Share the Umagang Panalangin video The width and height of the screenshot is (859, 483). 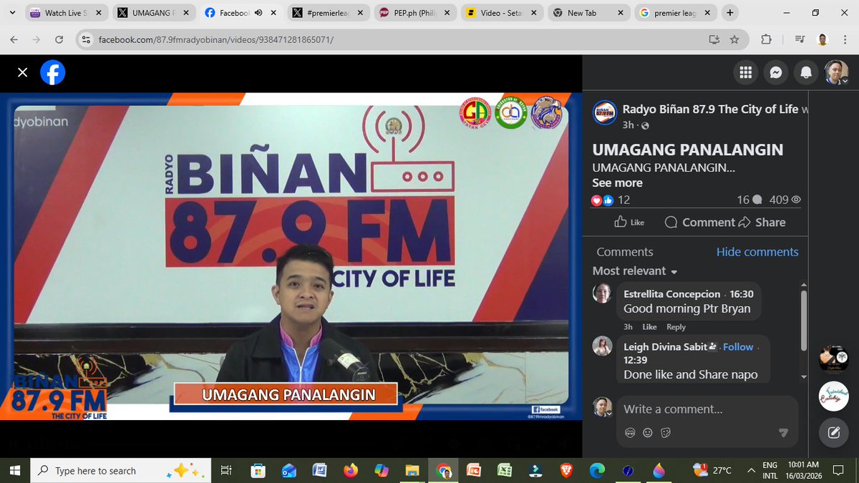[x=762, y=223]
